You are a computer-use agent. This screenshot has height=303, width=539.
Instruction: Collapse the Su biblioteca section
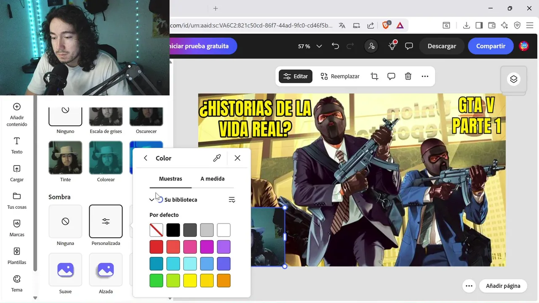tap(152, 200)
